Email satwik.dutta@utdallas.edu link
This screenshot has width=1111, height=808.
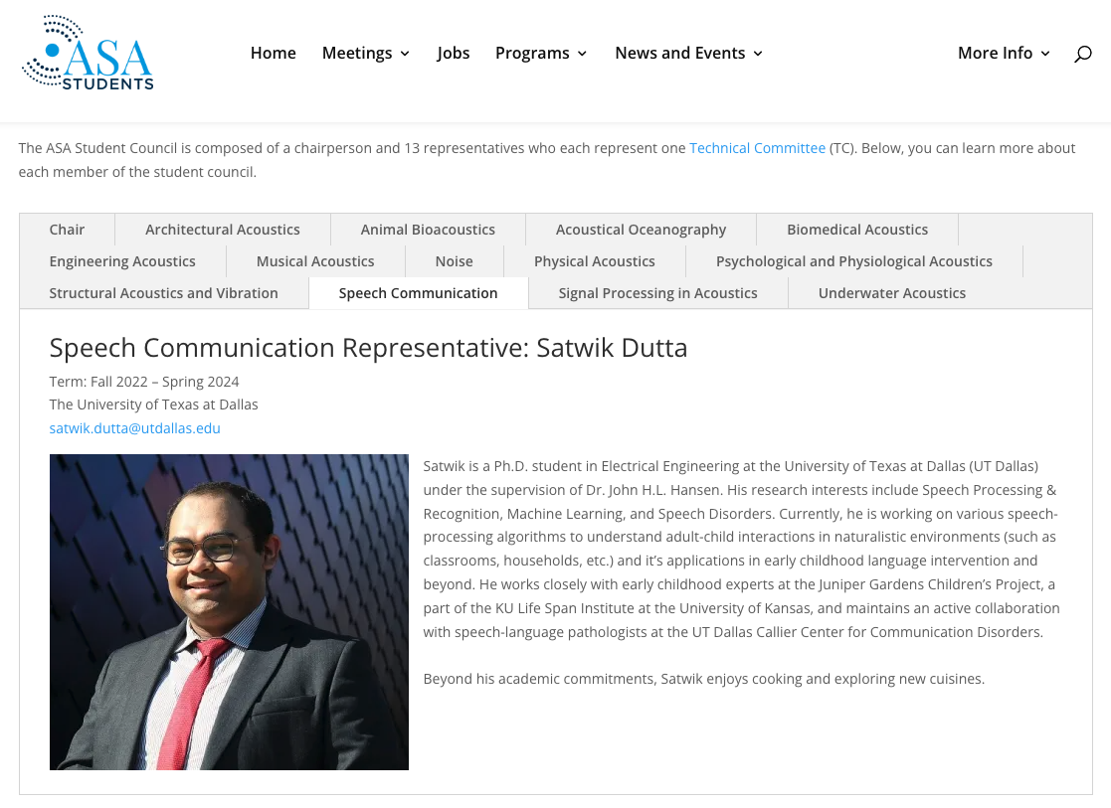point(134,428)
